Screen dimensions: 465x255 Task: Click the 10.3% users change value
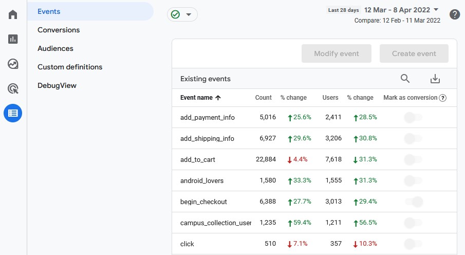[x=368, y=244]
